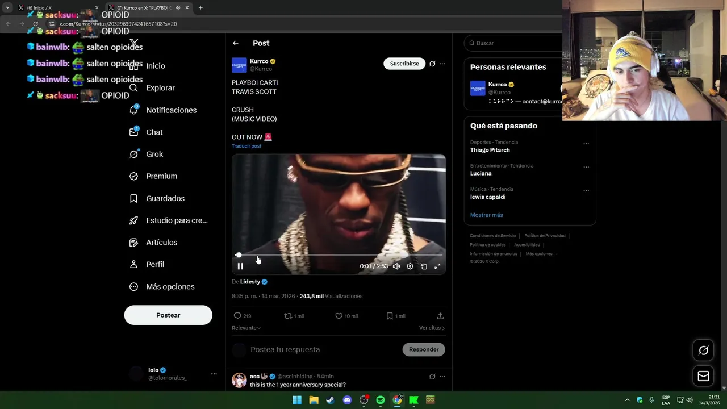Screen dimensions: 727x409
Task: Open Luciana trend
Action: [481, 173]
